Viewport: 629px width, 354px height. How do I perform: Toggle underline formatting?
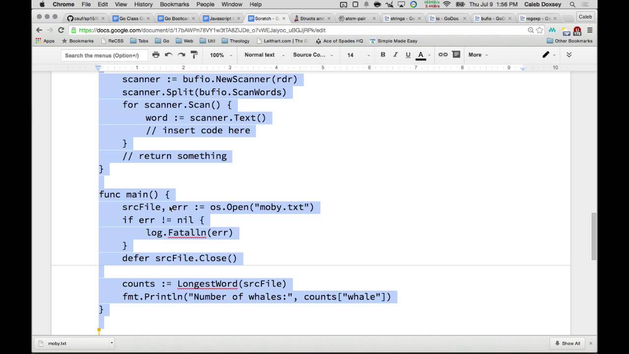pyautogui.click(x=408, y=55)
